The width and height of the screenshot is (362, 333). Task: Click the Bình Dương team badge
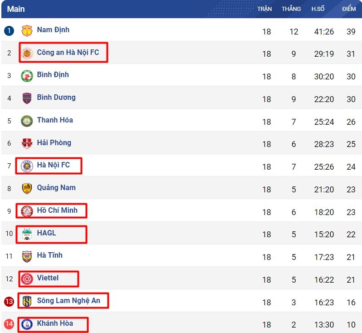[x=27, y=98]
